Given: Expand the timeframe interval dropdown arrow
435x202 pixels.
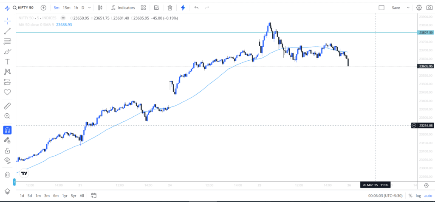Looking at the screenshot, I should coord(89,8).
